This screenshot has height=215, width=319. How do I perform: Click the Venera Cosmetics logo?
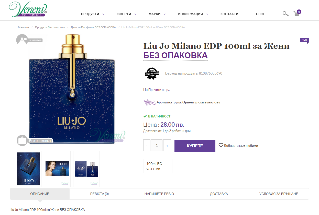28,9
